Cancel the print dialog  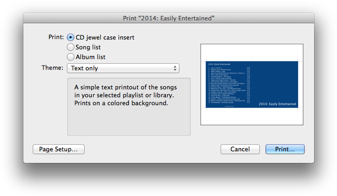(x=240, y=149)
